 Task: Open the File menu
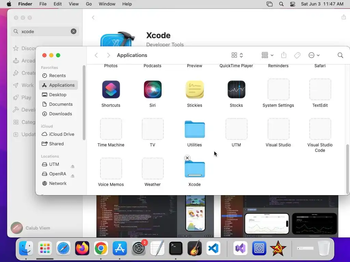(43, 4)
